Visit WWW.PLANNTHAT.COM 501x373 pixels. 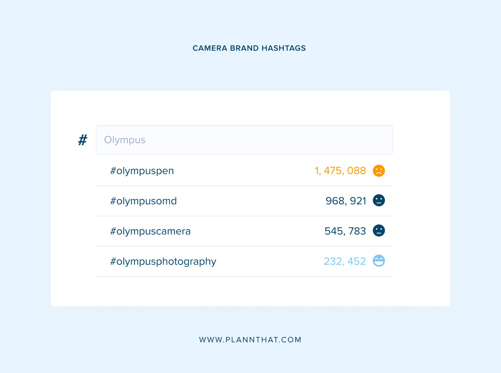[x=251, y=340]
